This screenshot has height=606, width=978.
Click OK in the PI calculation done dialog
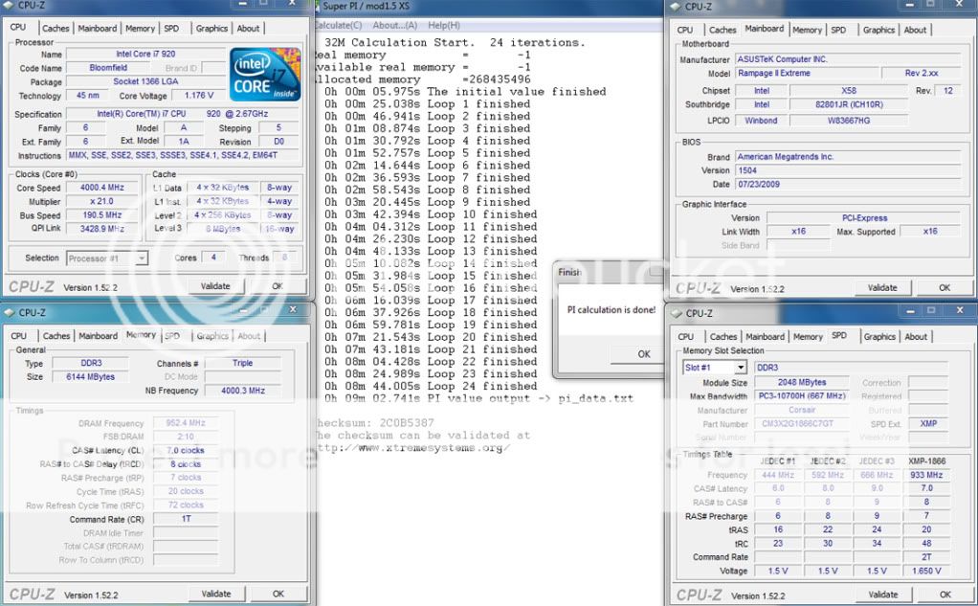click(637, 354)
